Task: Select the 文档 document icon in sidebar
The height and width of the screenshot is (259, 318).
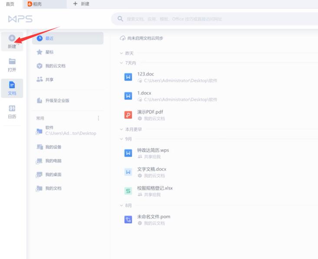Action: (12, 85)
